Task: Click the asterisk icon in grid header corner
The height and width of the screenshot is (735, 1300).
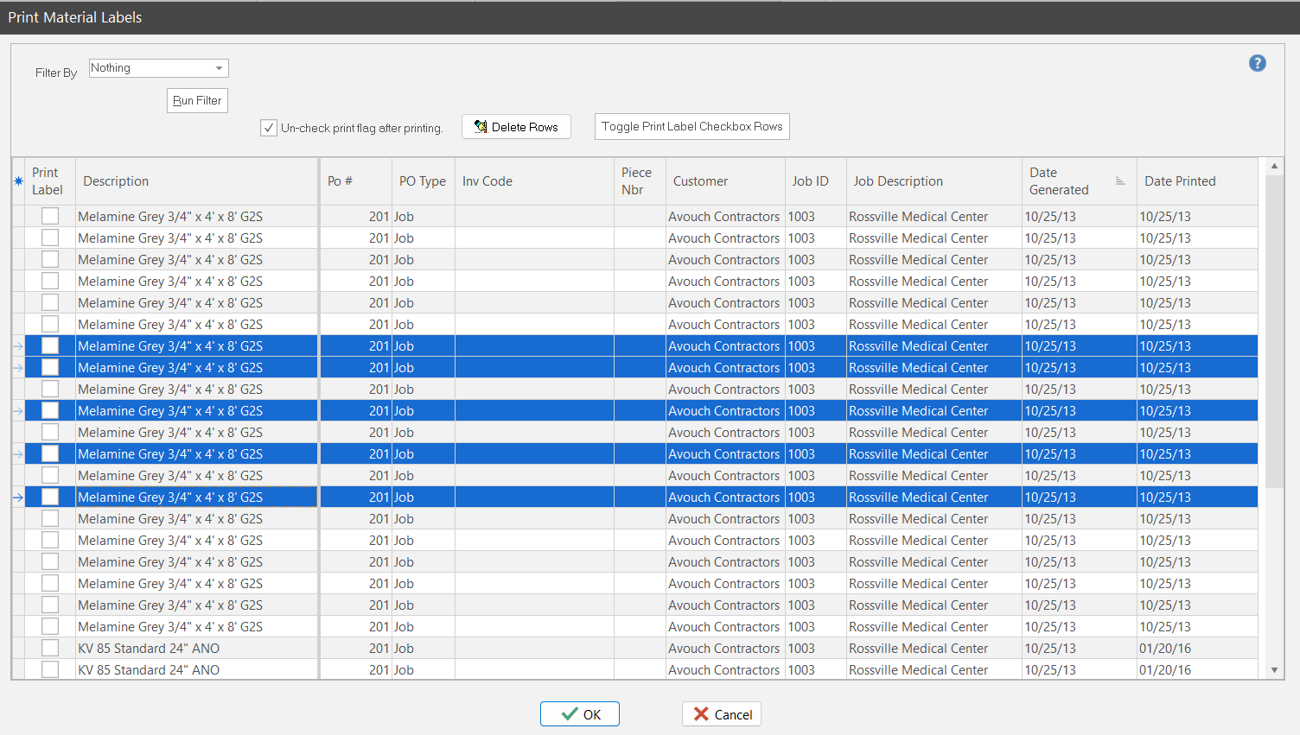Action: point(18,181)
